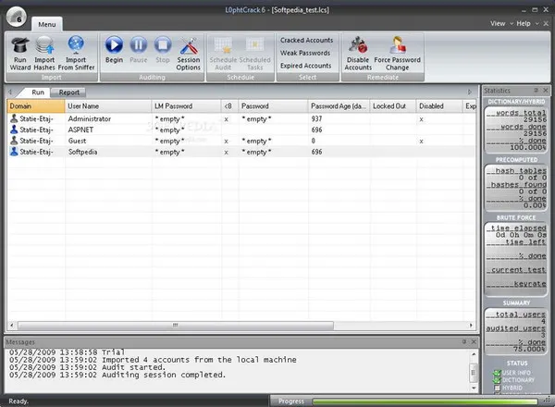The image size is (555, 407).
Task: Open the View menu
Action: tap(498, 23)
